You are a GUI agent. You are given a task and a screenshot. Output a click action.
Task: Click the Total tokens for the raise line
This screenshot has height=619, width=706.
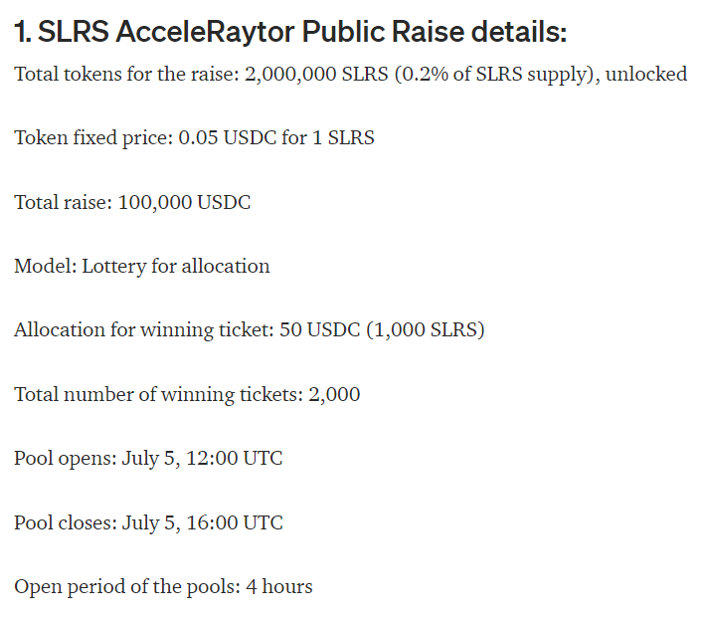tap(351, 75)
